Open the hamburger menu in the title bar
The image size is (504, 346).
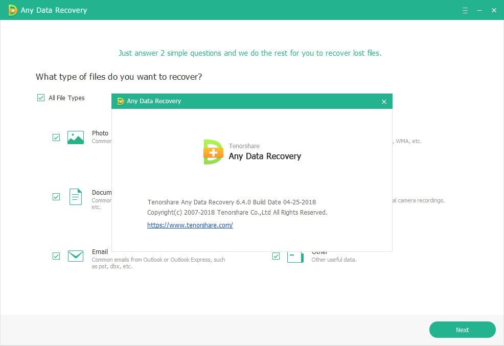pos(465,10)
